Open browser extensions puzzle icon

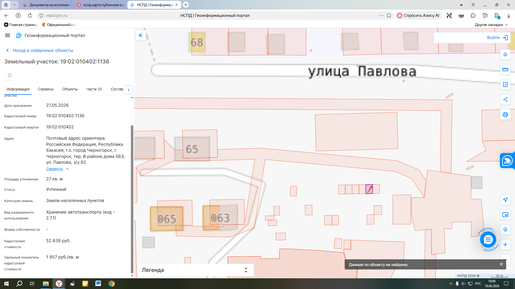tap(473, 16)
